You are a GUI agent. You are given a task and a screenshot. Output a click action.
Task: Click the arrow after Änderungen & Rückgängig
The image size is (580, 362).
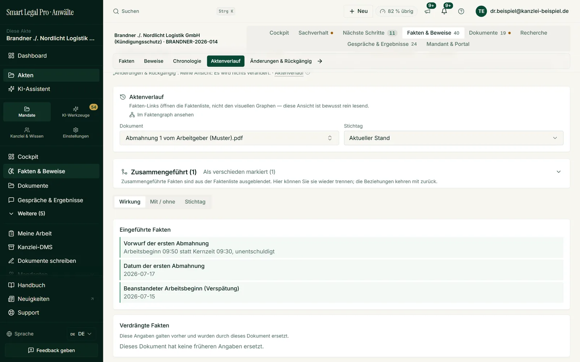tap(320, 61)
